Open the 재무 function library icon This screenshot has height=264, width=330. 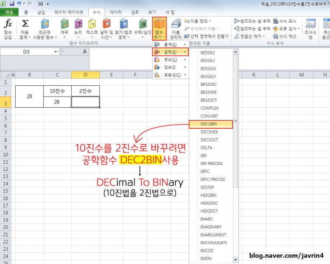click(x=64, y=24)
